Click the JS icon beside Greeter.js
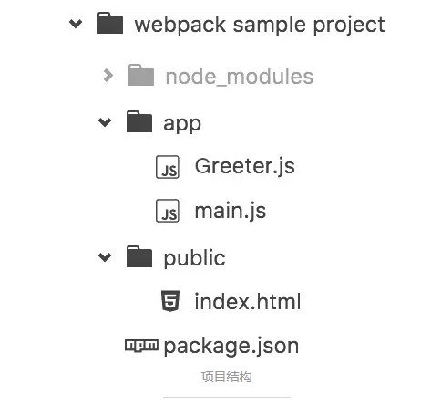The image size is (431, 416). point(168,167)
